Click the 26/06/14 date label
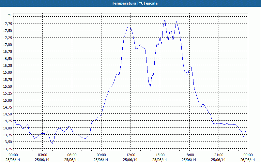 (248, 160)
